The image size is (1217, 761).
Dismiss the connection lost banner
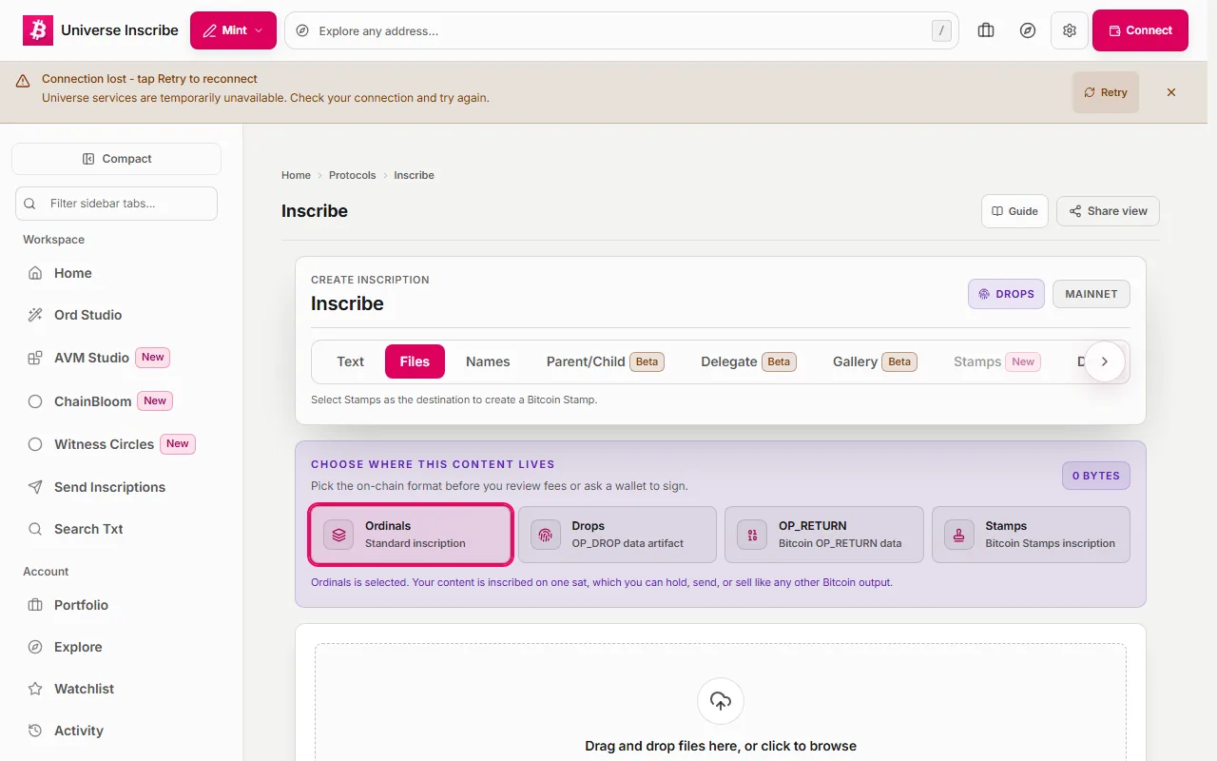tap(1171, 92)
